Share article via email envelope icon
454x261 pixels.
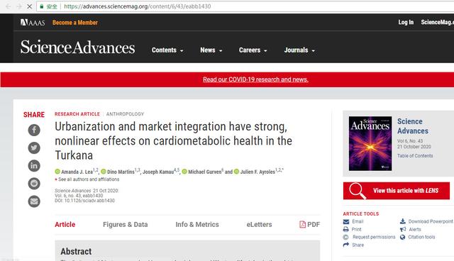point(34,201)
